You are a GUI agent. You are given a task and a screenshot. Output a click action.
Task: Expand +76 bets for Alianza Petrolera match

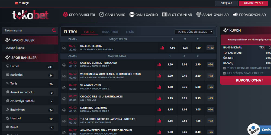click(x=211, y=132)
